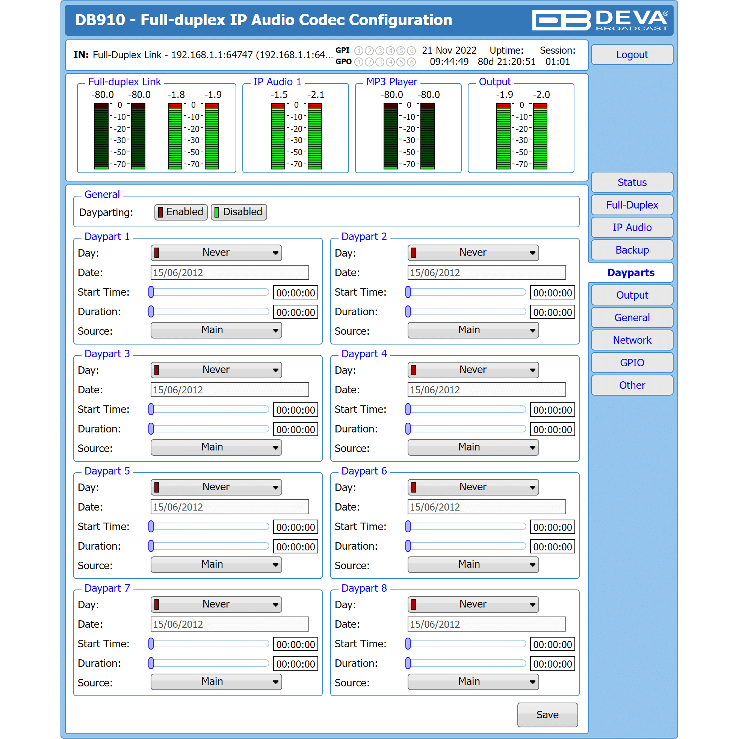The height and width of the screenshot is (739, 739).
Task: Click GPI indicator number 3
Action: (x=380, y=50)
